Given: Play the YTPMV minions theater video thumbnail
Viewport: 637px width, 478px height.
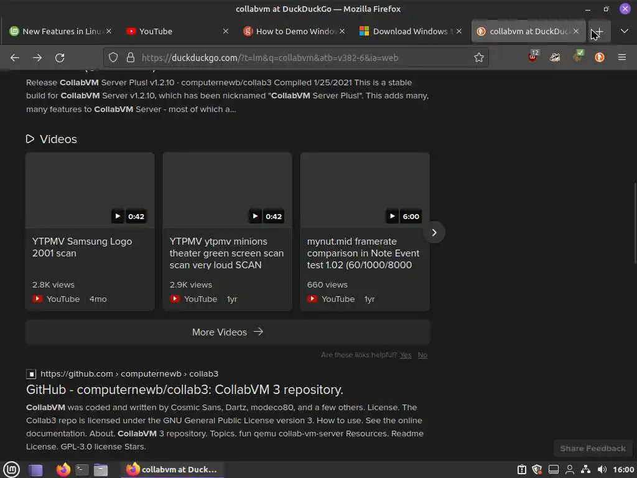Looking at the screenshot, I should [x=227, y=190].
